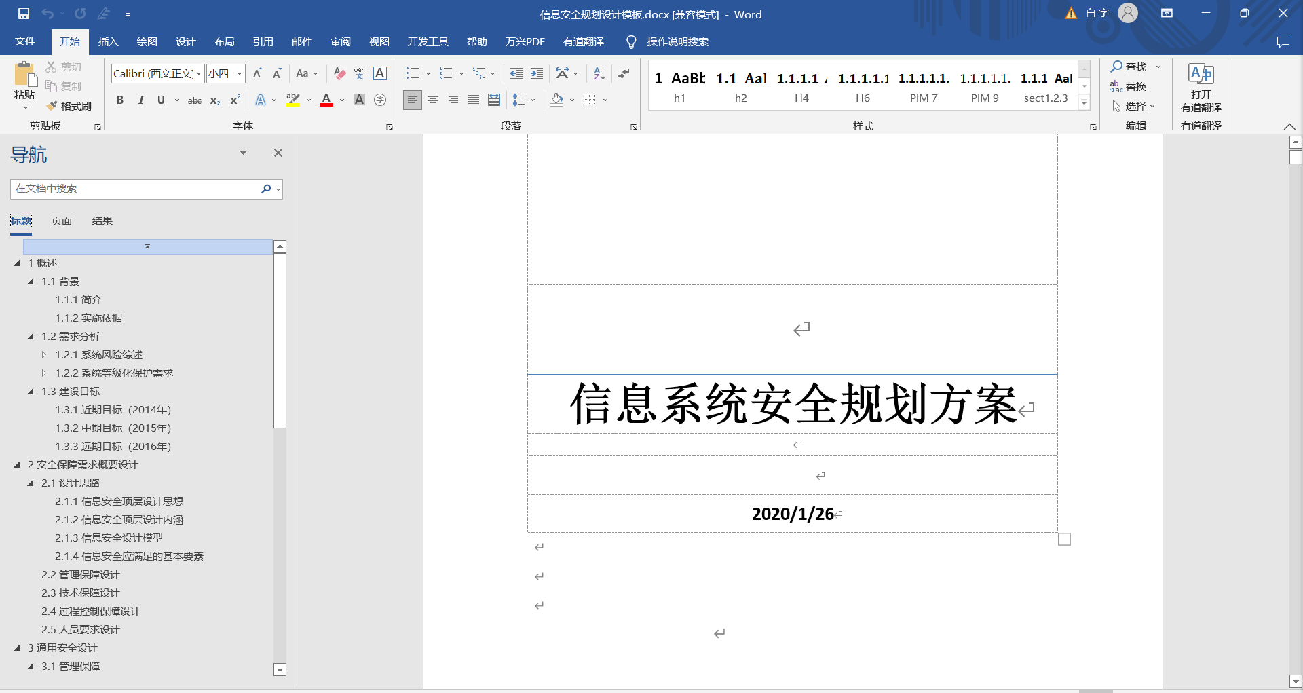Click the character border icon
The height and width of the screenshot is (693, 1303).
coord(380,73)
